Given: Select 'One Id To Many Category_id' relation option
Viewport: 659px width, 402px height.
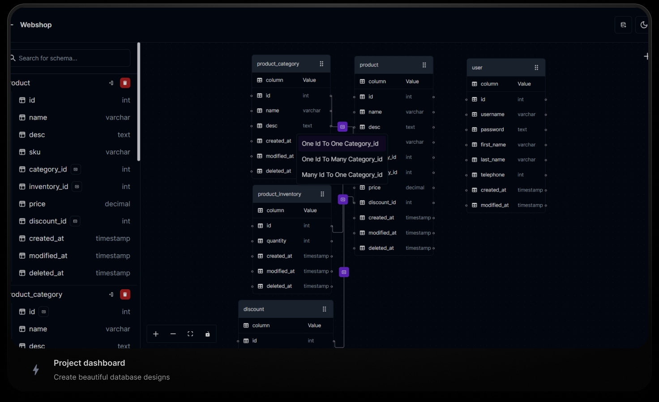Looking at the screenshot, I should click(x=342, y=159).
